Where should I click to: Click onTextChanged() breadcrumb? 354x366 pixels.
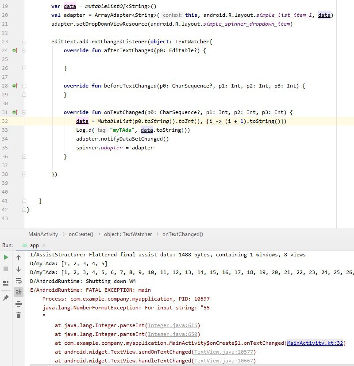[x=183, y=234]
